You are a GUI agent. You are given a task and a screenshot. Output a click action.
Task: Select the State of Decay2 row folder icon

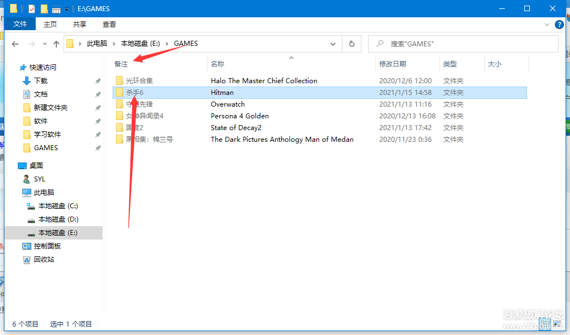[119, 127]
